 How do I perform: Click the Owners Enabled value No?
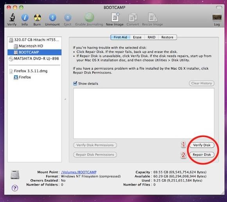(63, 180)
